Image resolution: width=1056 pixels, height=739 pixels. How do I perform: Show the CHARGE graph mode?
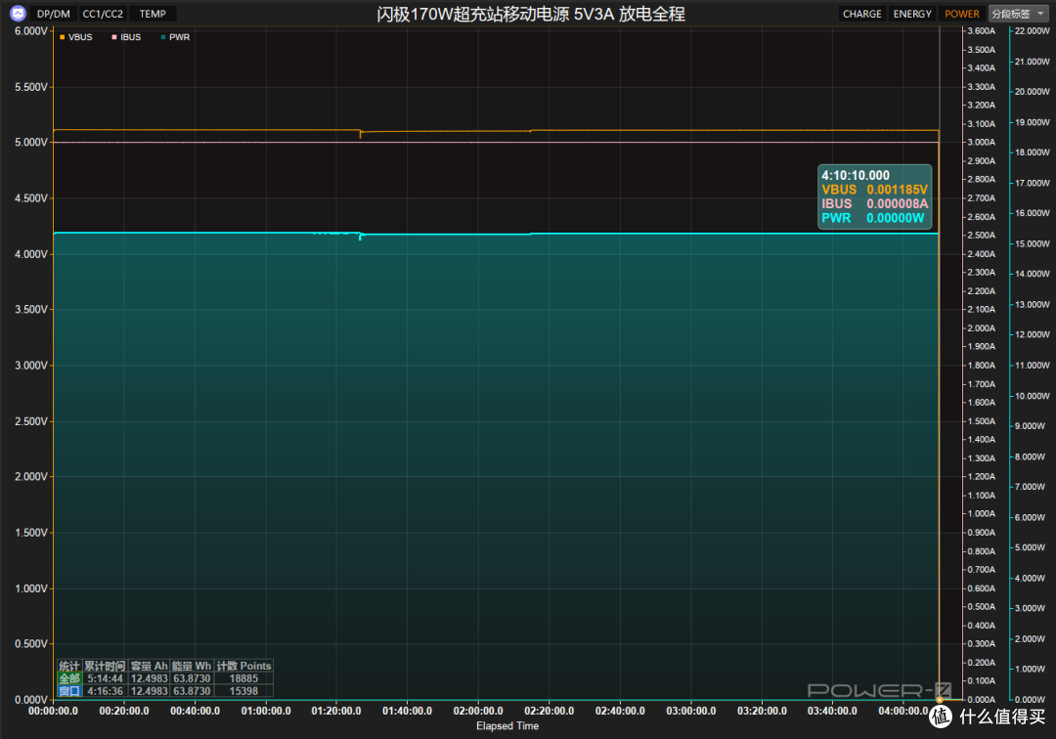tap(861, 14)
